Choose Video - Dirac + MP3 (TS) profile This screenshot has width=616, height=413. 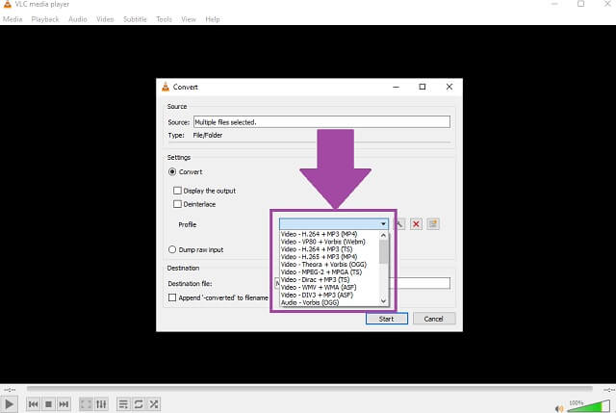[315, 279]
